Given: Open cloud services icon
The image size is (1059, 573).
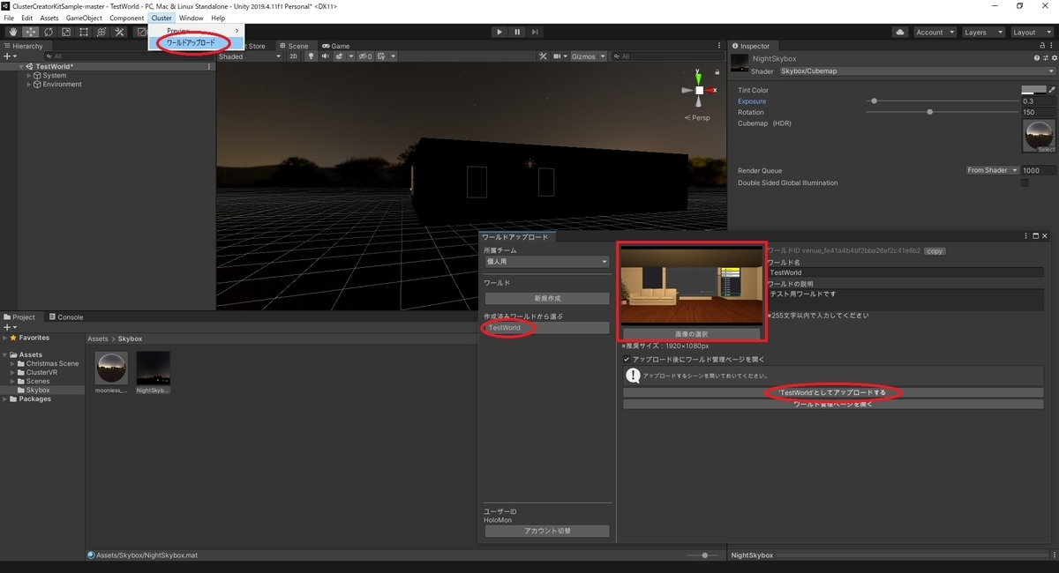Looking at the screenshot, I should pos(899,32).
